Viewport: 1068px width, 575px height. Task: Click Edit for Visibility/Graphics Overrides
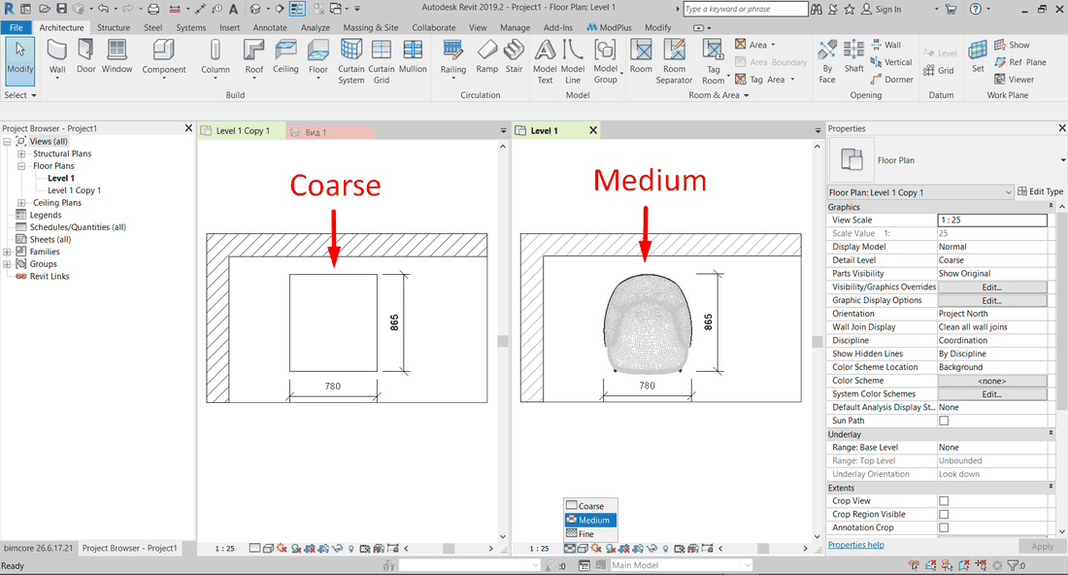(992, 287)
